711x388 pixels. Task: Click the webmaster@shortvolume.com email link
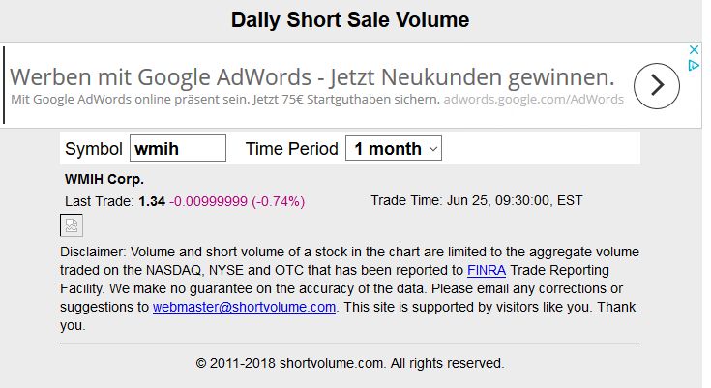[x=244, y=307]
